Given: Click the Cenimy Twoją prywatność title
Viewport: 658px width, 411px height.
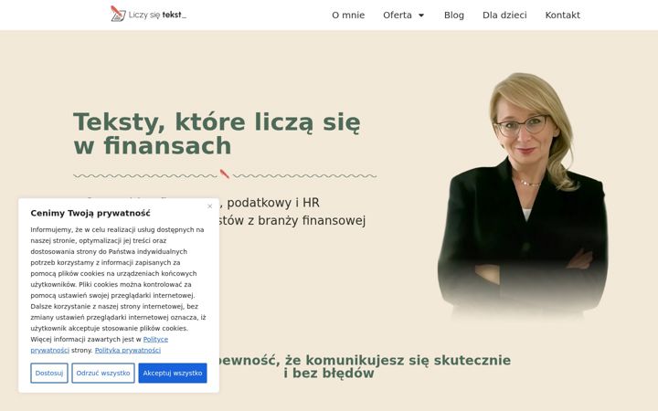Looking at the screenshot, I should [90, 213].
